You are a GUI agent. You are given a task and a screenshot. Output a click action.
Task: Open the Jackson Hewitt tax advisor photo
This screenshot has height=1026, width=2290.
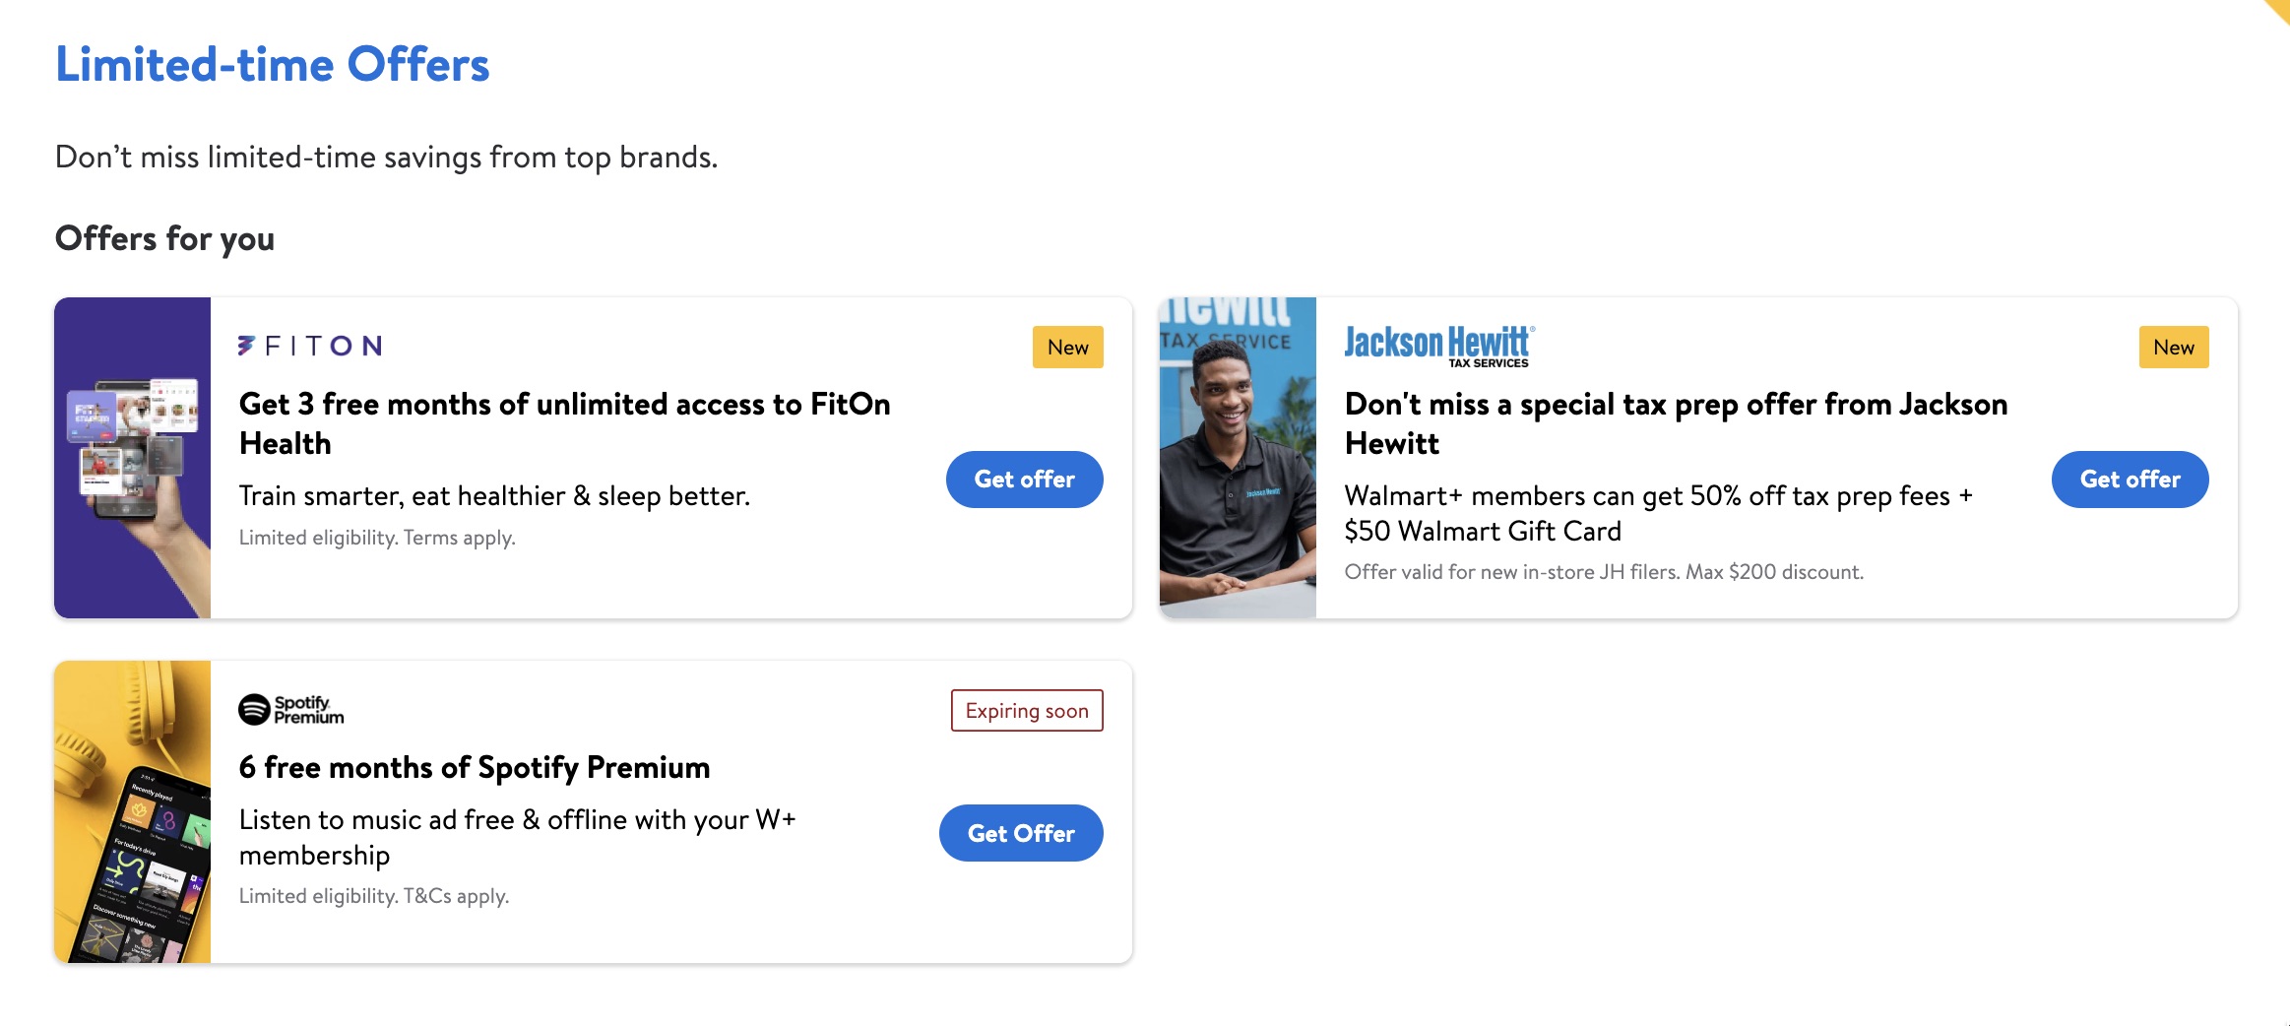pyautogui.click(x=1238, y=458)
